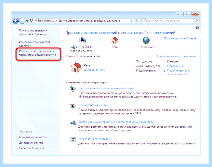Click the Internet globe icon
Image resolution: width=212 pixels, height=167 pixels.
coord(146,40)
